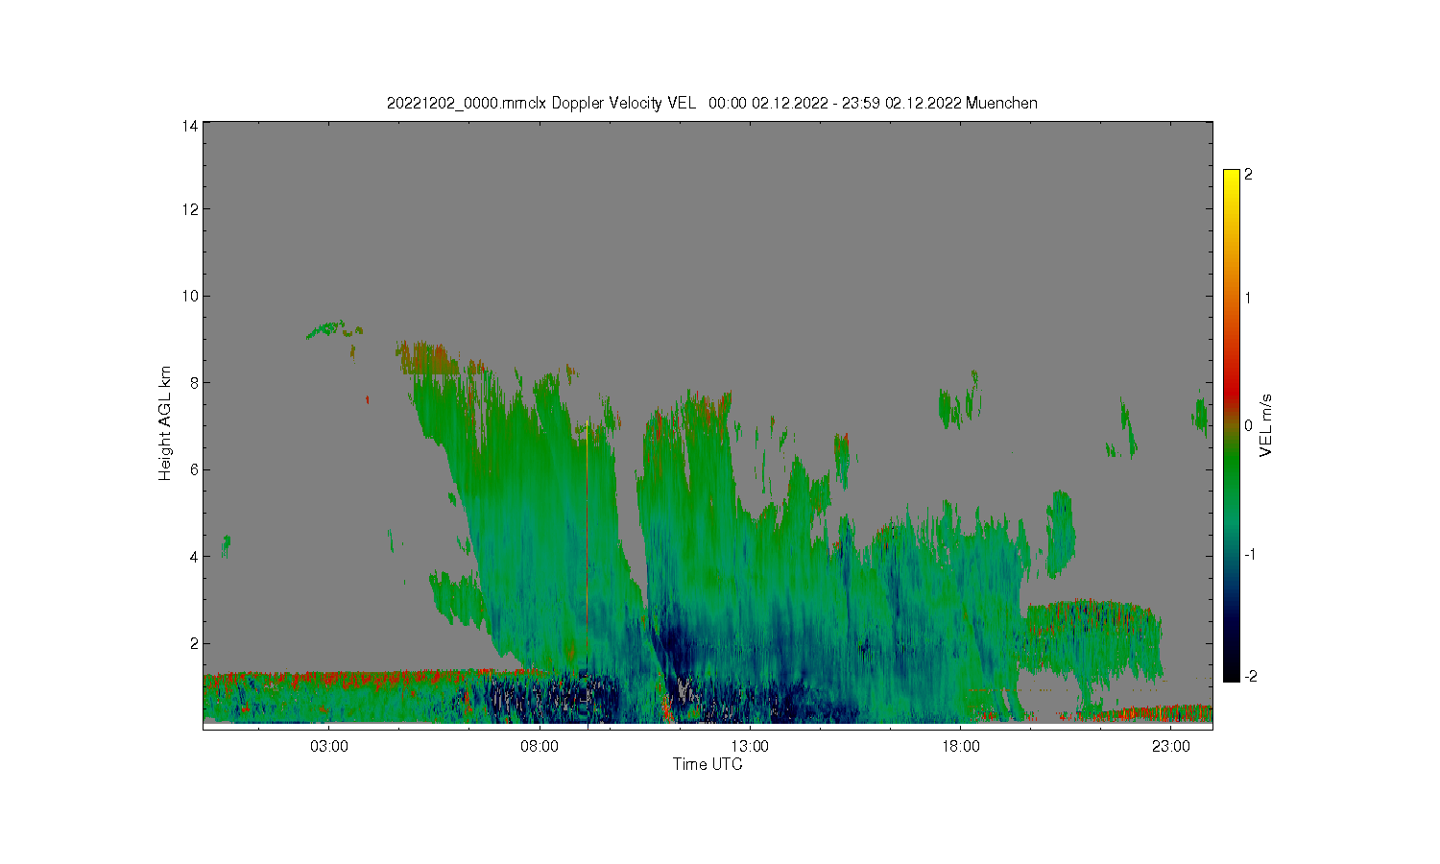Click the height tick label '12'
The image size is (1440, 864).
[190, 209]
